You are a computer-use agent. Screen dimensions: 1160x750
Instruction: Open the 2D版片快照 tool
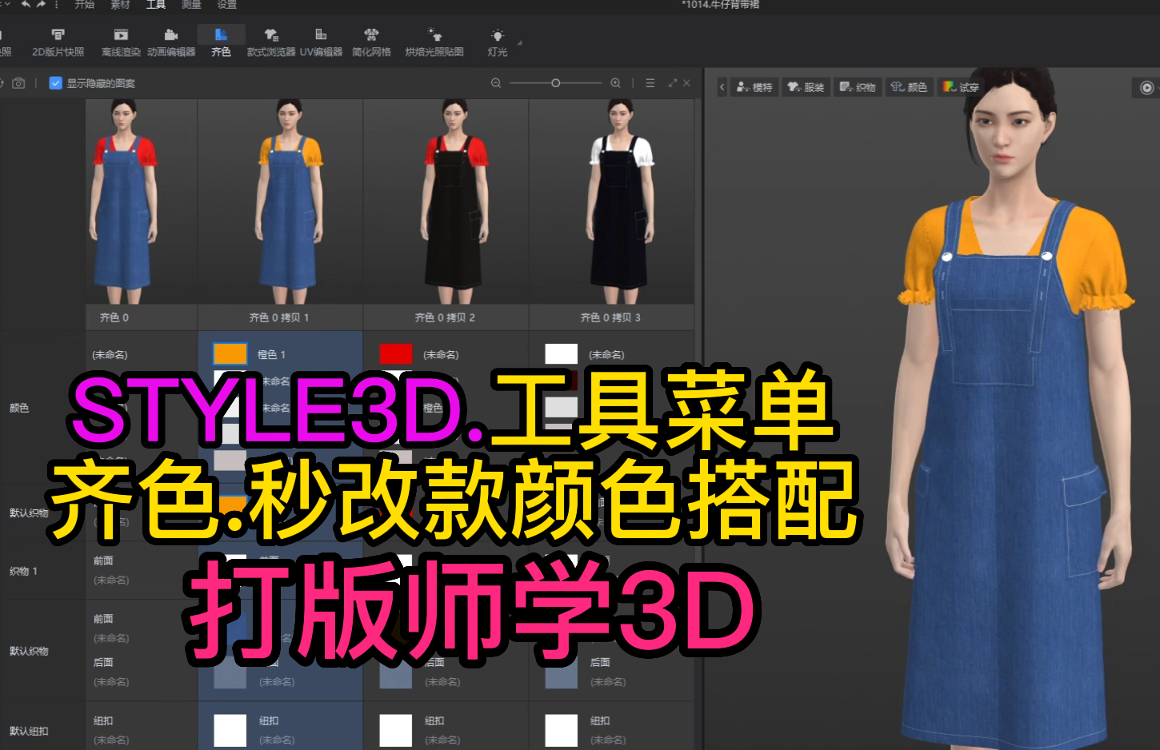58,42
